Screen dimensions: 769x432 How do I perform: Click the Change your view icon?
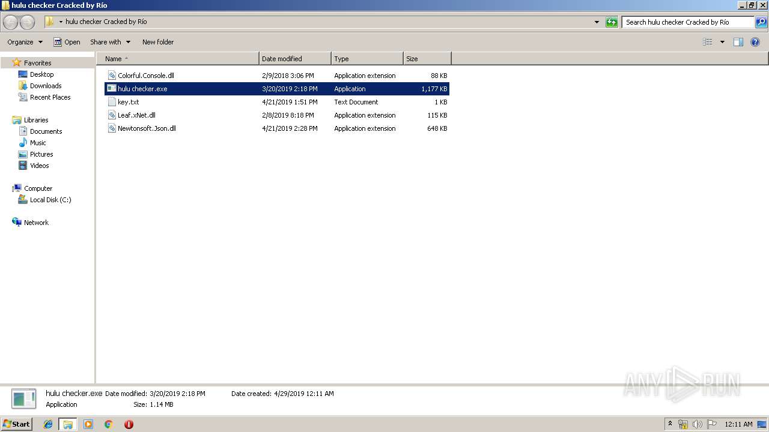708,42
